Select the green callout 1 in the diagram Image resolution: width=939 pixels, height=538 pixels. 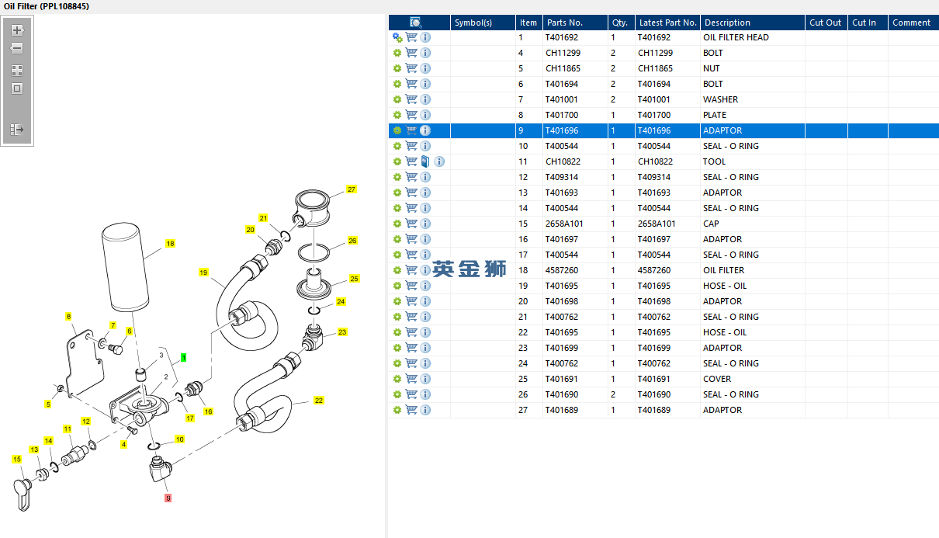pos(183,358)
